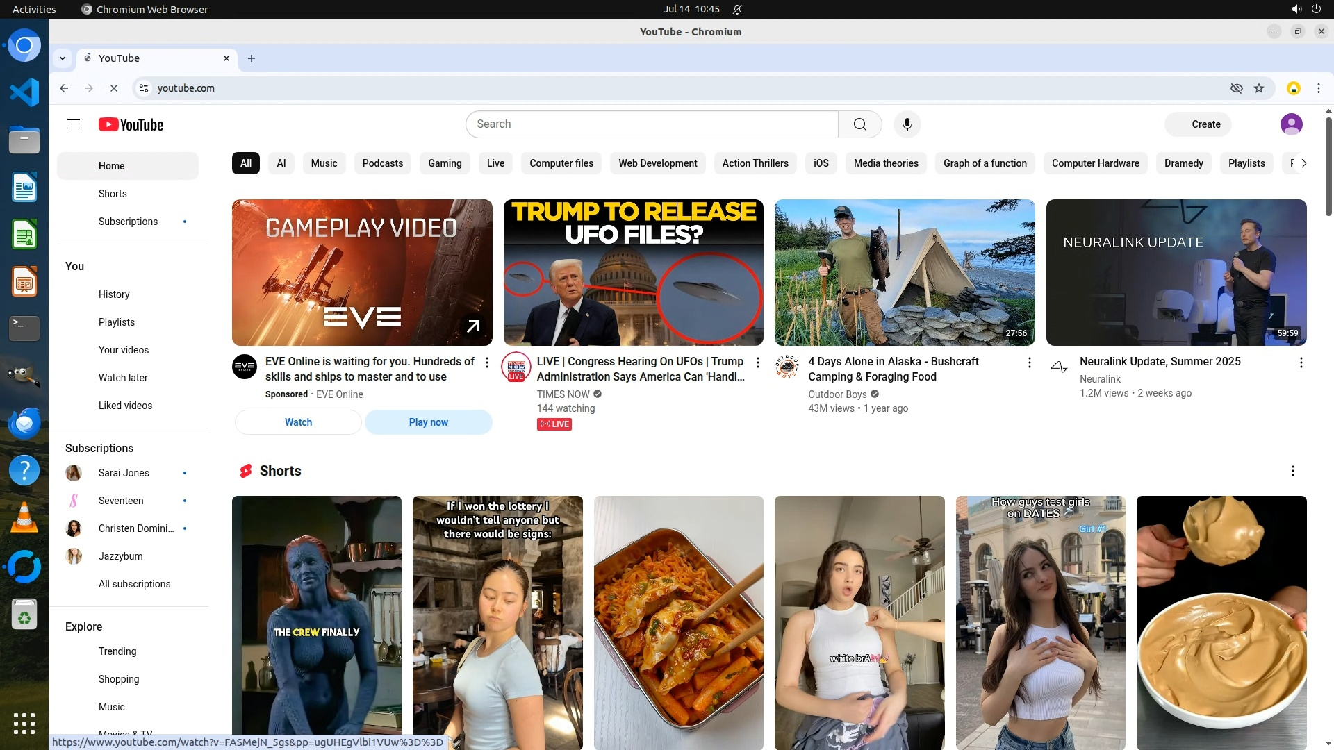1334x750 pixels.
Task: Click the Search input field
Action: tap(652, 124)
